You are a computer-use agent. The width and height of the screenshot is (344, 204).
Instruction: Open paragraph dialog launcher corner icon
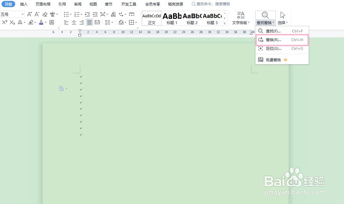click(x=137, y=28)
